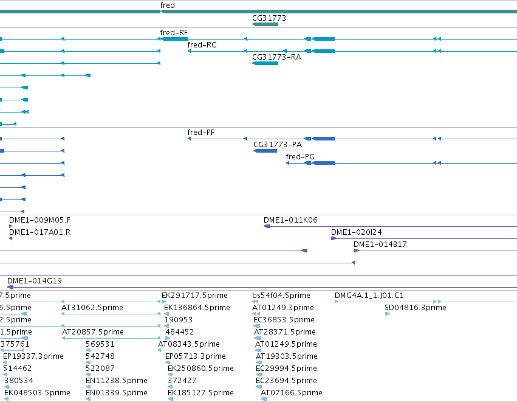Click the AT08343.5prime EST label
517x402 pixels.
coord(189,344)
